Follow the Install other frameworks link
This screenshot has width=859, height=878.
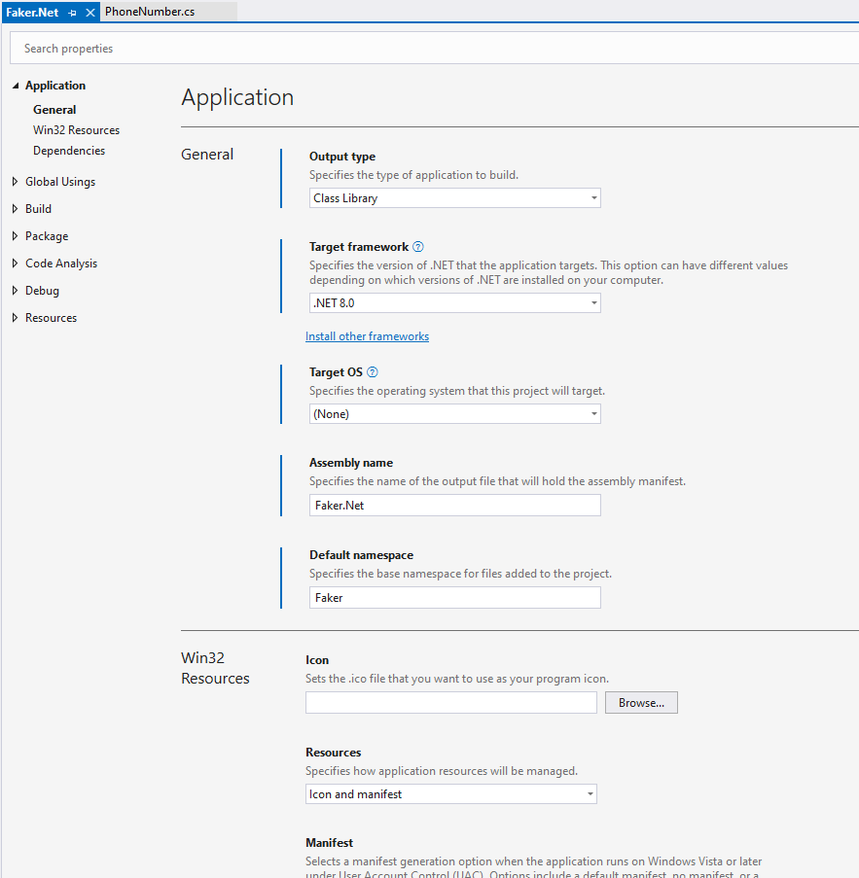coord(367,336)
